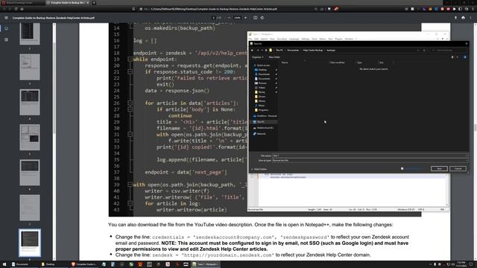Screen dimensions: 477x268
Task: Print the PDF using the printer icon
Action: [463, 18]
